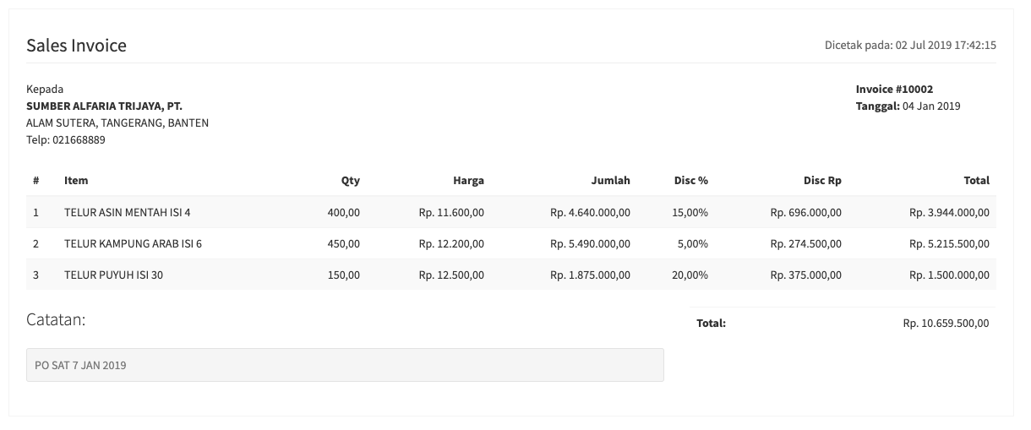Click the Rp. 5.215.500,00 row total
This screenshot has width=1031, height=430.
pos(949,244)
